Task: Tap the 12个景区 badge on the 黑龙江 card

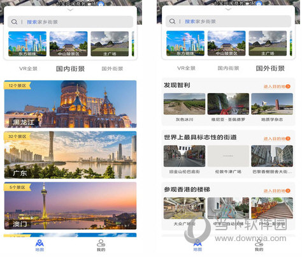Action: click(17, 85)
